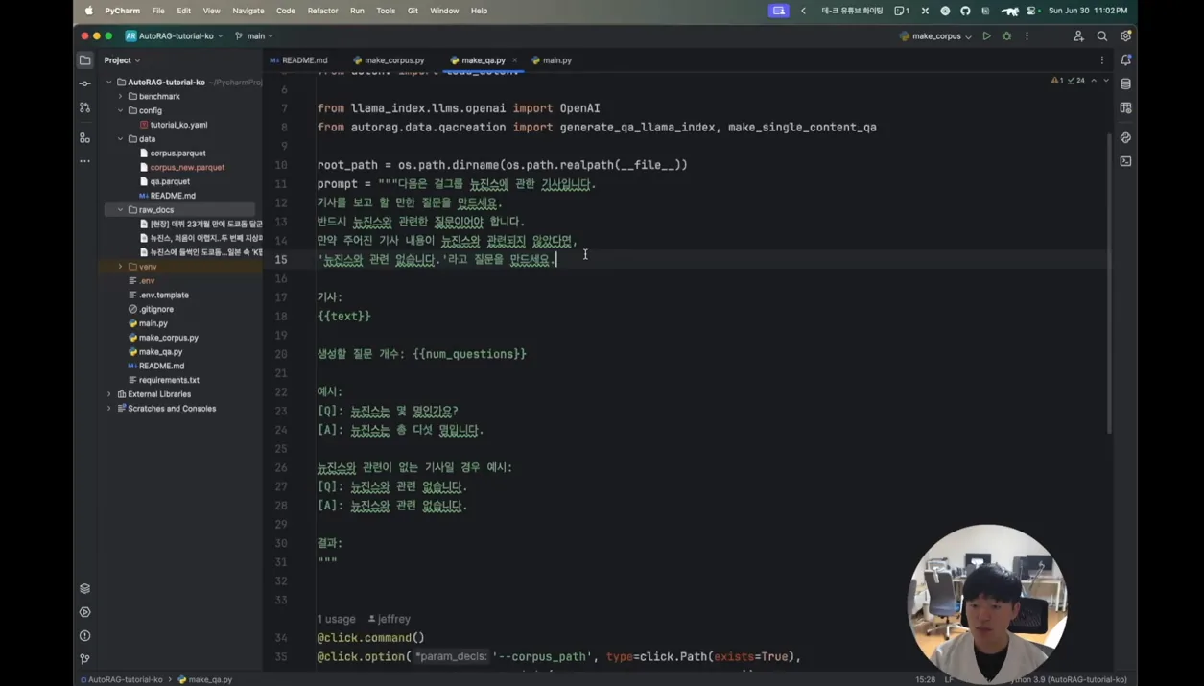The height and width of the screenshot is (686, 1204).
Task: Open the Project view dropdown
Action: pyautogui.click(x=122, y=60)
